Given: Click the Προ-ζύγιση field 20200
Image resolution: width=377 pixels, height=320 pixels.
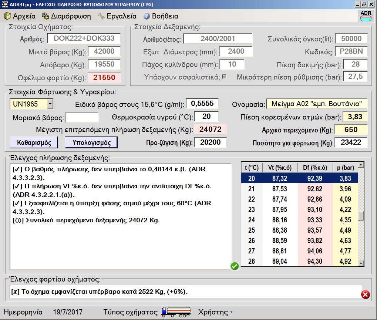Looking at the screenshot, I should [x=211, y=142].
